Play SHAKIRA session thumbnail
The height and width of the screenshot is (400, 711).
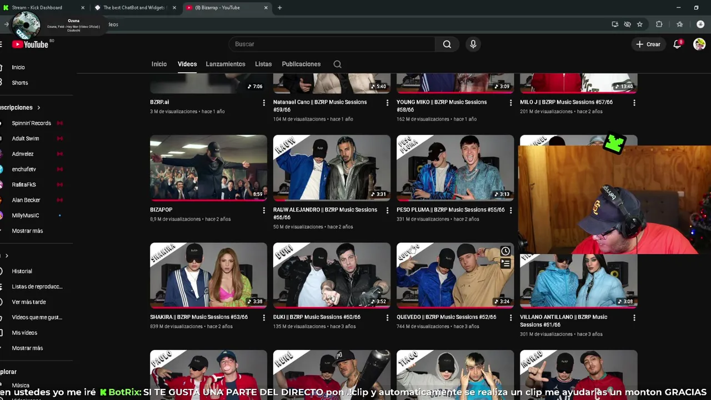[x=208, y=275]
